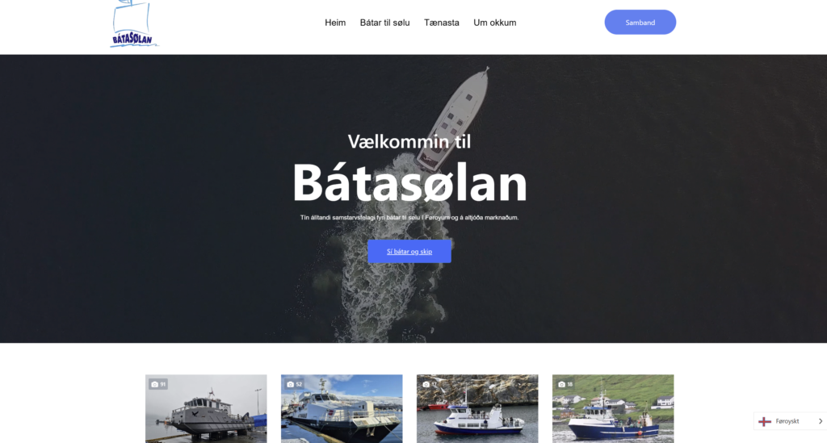Click the Vælkomin til heading text

click(409, 141)
